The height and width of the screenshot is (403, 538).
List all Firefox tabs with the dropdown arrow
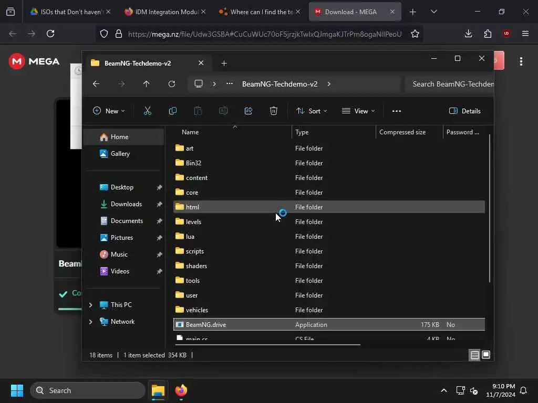point(434,12)
